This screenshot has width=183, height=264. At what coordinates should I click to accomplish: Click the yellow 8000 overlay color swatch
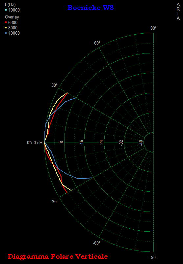6,28
